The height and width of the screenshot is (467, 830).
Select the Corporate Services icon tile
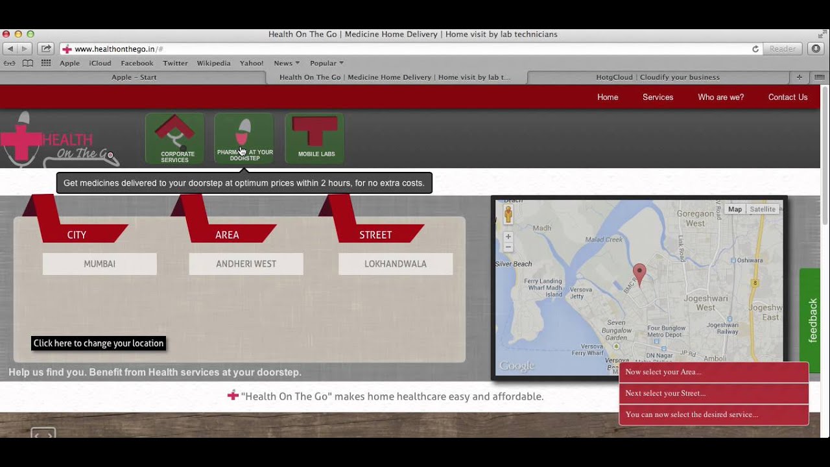pyautogui.click(x=174, y=138)
